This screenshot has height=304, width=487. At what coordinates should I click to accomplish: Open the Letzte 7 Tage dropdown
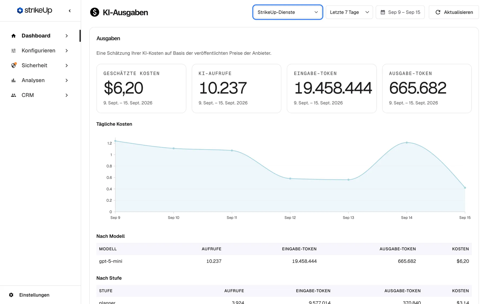349,12
